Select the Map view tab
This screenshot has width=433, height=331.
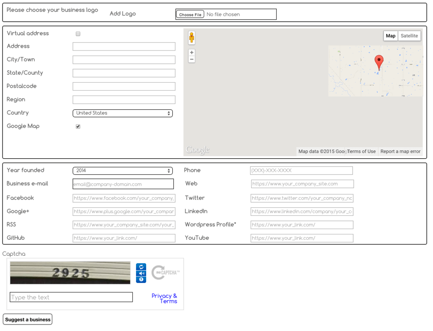(390, 36)
